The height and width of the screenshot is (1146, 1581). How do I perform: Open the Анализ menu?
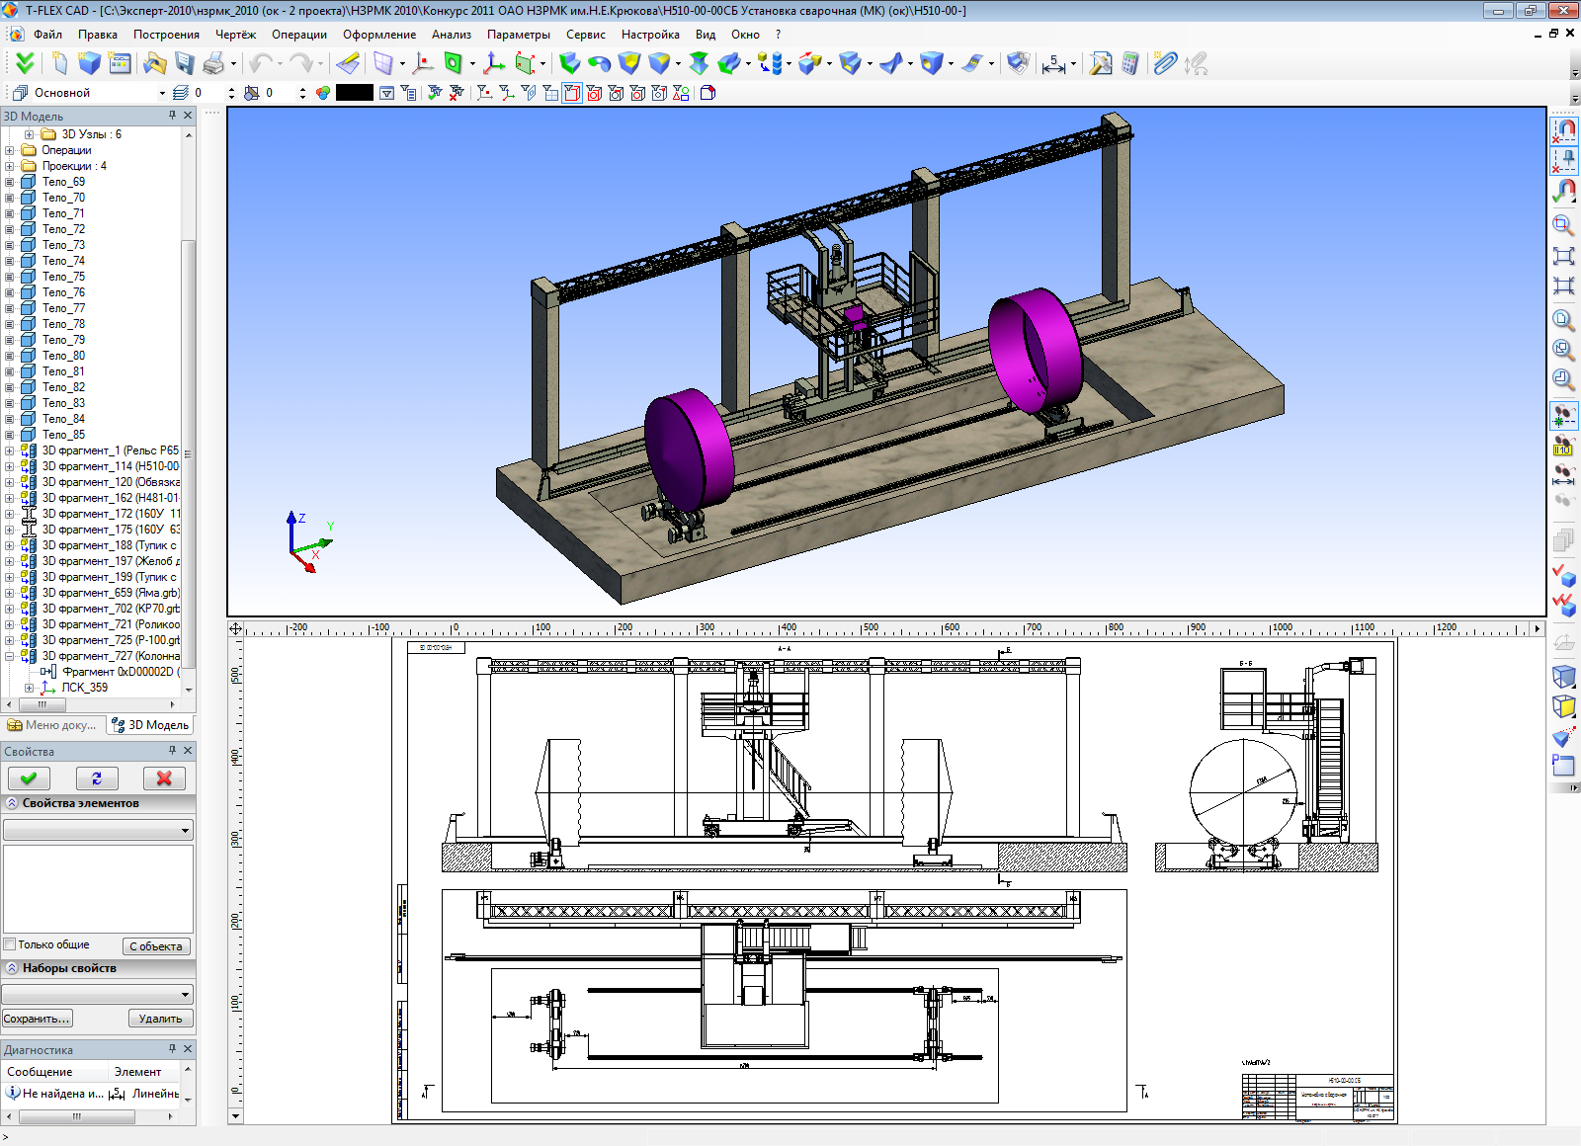tap(451, 35)
